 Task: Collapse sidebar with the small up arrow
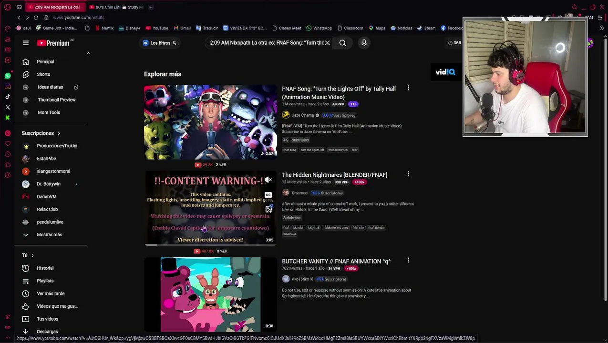coord(88,53)
